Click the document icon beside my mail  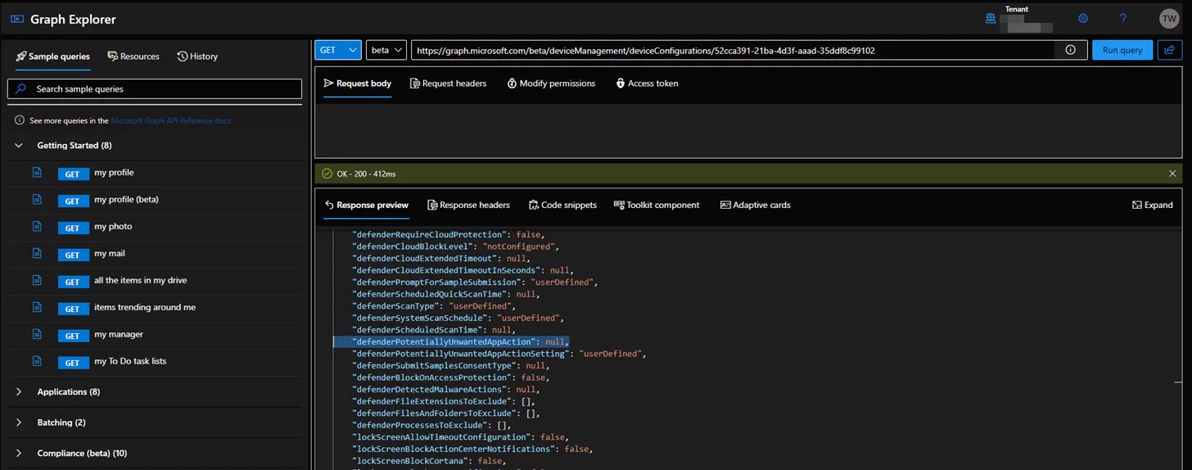pyautogui.click(x=36, y=254)
